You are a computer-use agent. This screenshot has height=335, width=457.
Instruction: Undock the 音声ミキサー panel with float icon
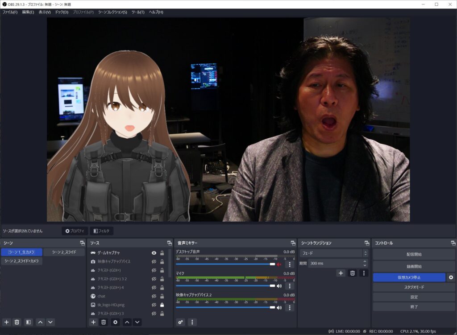pyautogui.click(x=293, y=243)
